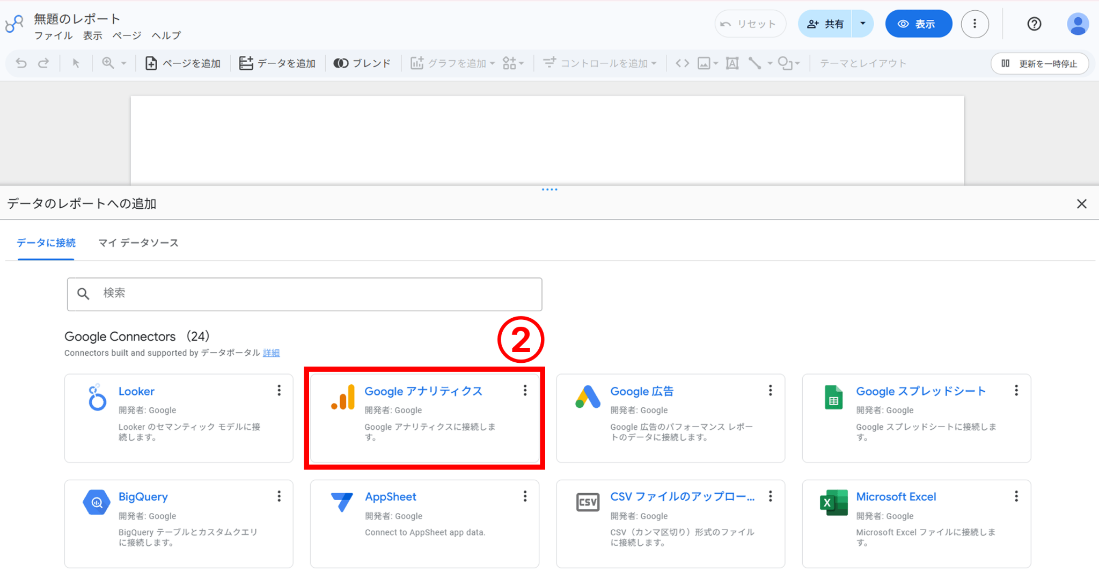Screen dimensions: 1099x578
Task: Select the Google スプレッドシート connector
Action: (x=917, y=418)
